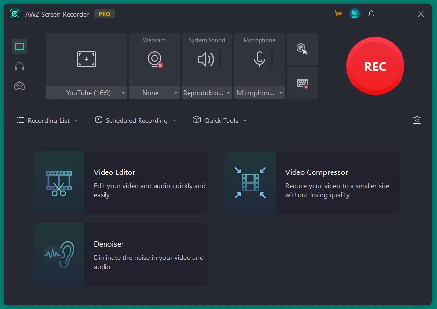The image size is (437, 309).
Task: Switch to audio recording headphones icon
Action: pos(19,67)
